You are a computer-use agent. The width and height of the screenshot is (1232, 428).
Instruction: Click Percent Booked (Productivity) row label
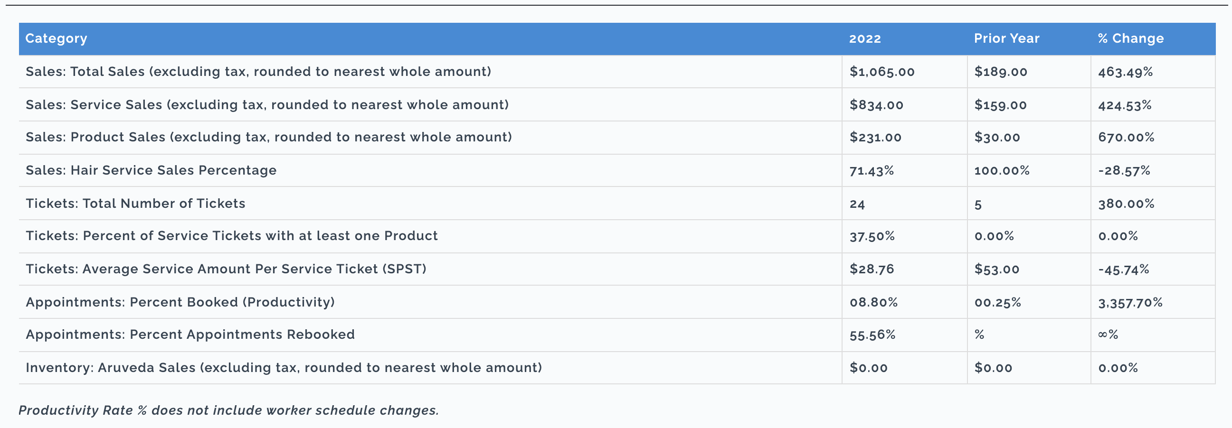tap(180, 302)
